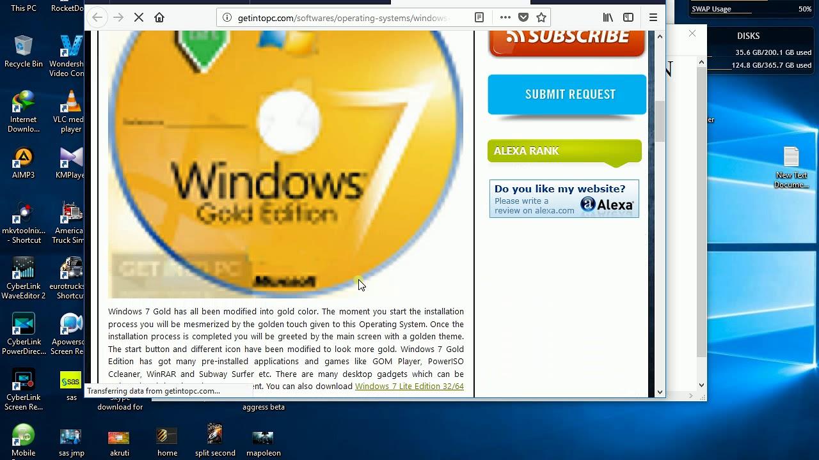This screenshot has width=819, height=460.
Task: Close the background window with X
Action: tap(692, 33)
